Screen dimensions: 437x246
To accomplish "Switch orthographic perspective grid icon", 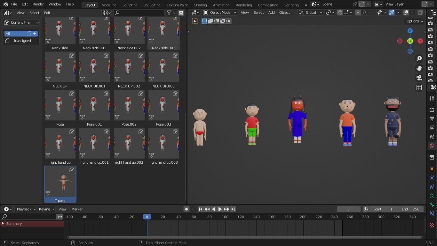I will tap(419, 87).
